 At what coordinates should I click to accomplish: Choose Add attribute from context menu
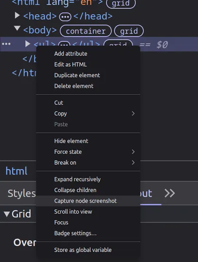pyautogui.click(x=88, y=54)
